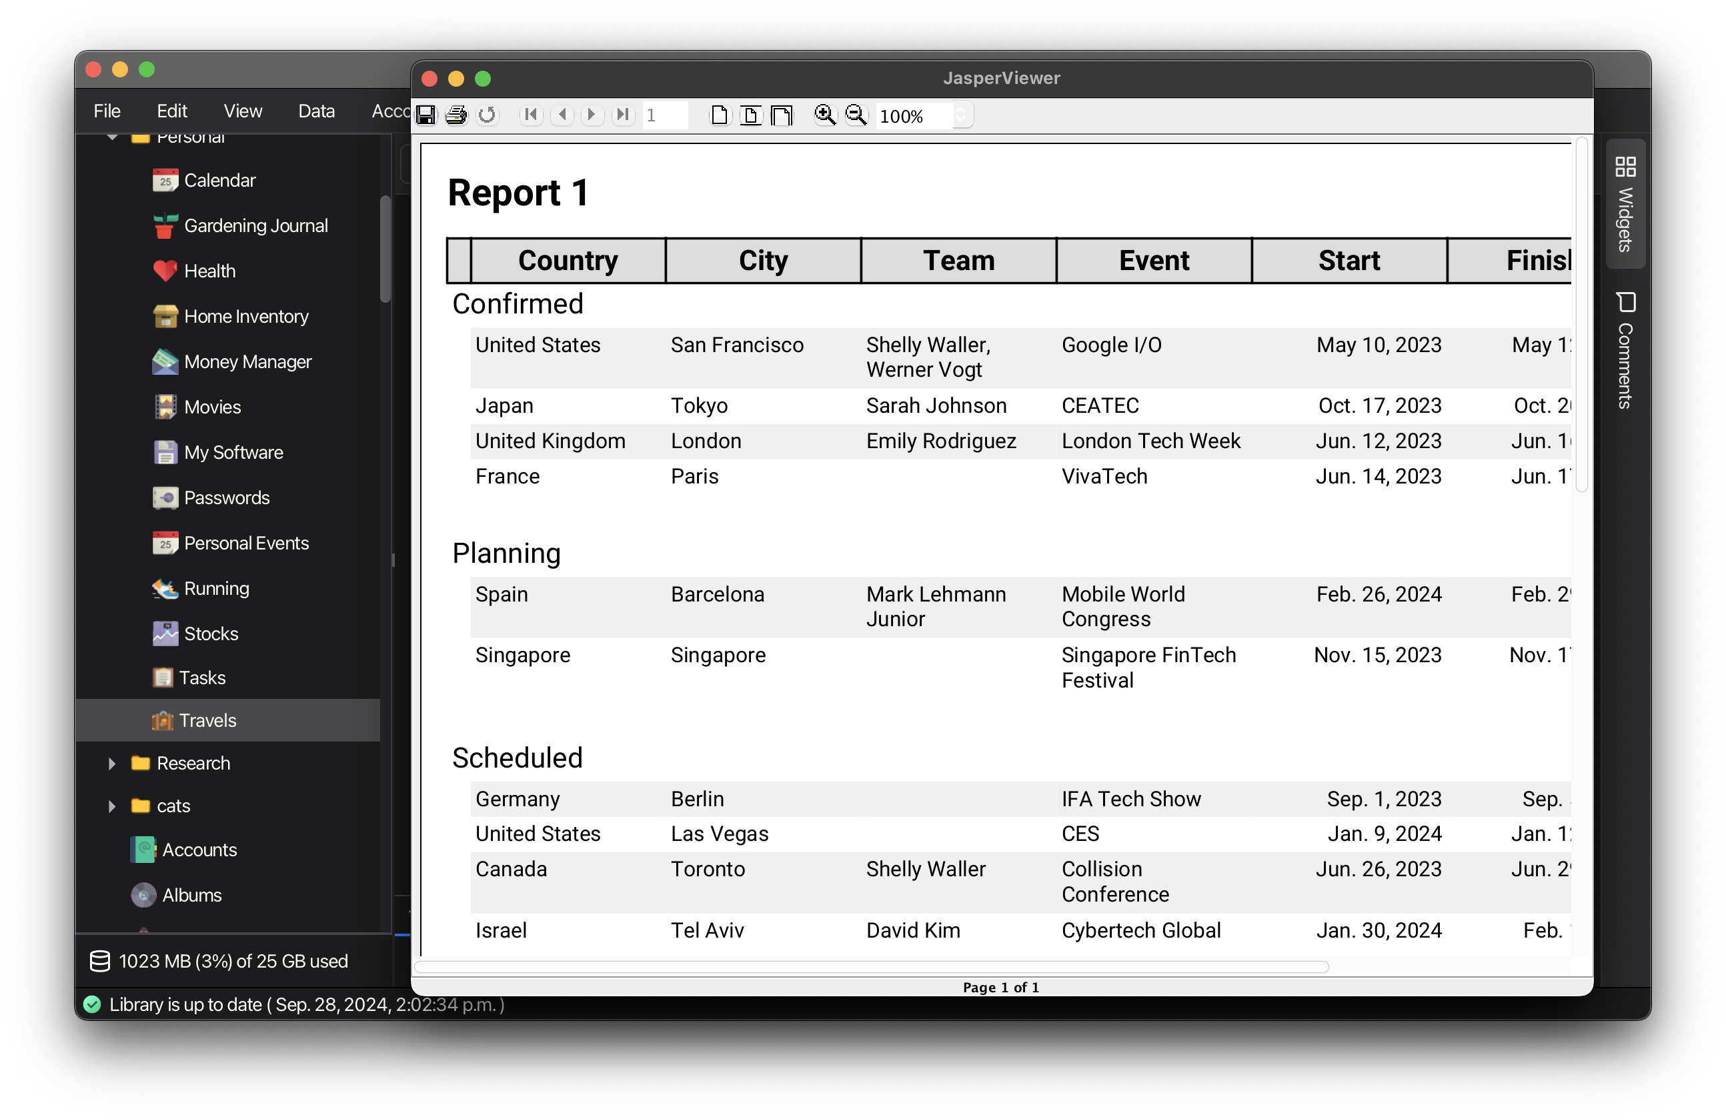This screenshot has width=1726, height=1119.
Task: Go to the previous page
Action: tap(562, 115)
